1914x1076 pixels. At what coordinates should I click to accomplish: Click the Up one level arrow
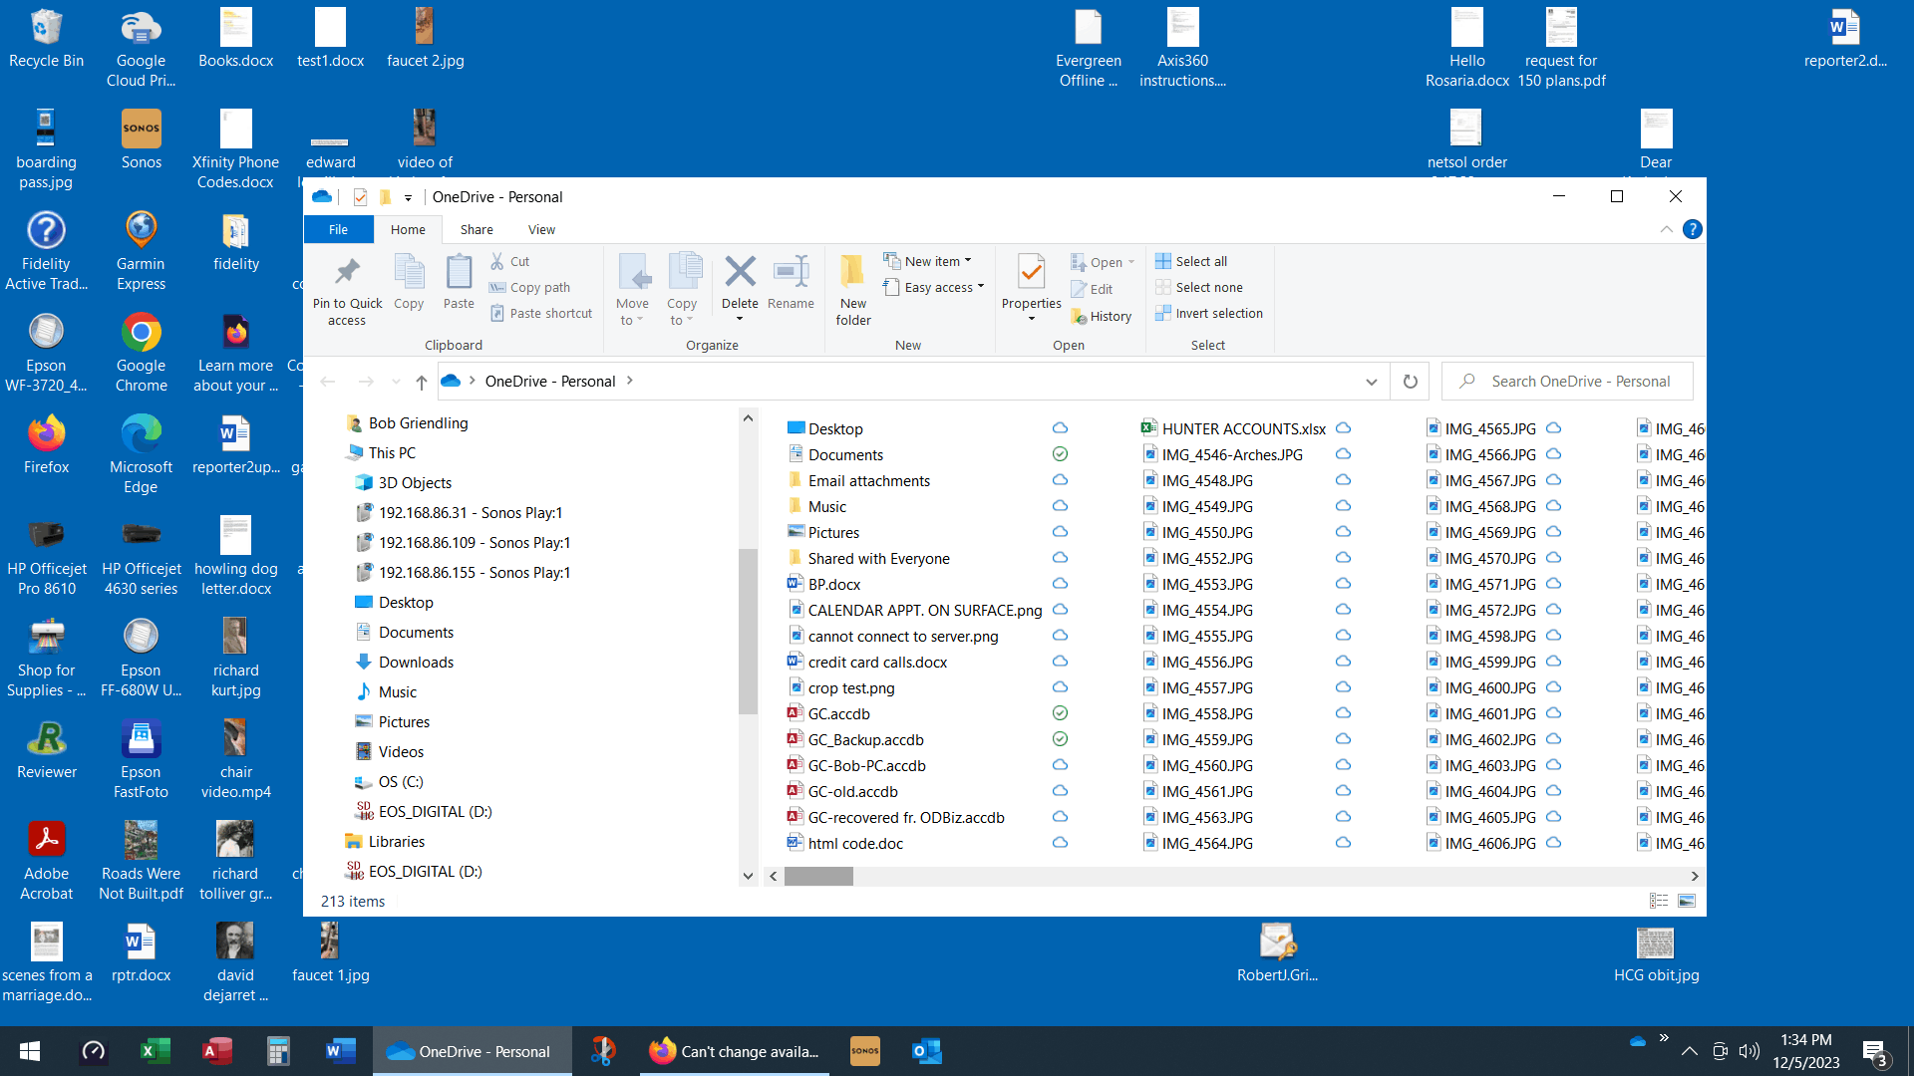(422, 382)
